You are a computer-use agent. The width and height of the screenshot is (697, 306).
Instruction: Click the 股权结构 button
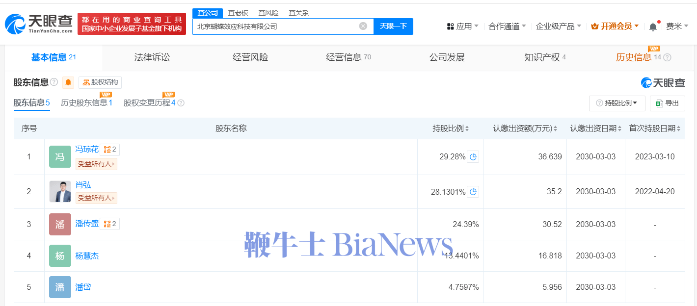[x=100, y=82]
